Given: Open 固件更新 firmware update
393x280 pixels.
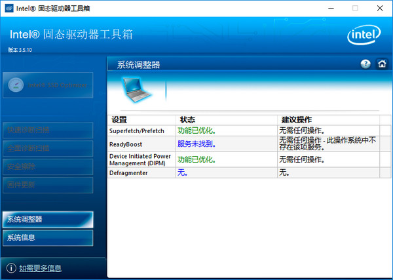Looking at the screenshot, I should click(48, 185).
